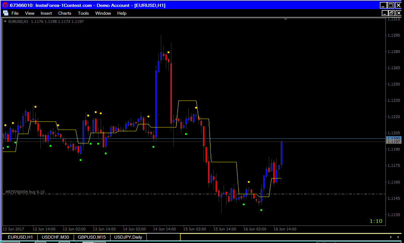404x243 pixels.
Task: Switch to the USDJPY,Daily chart tab
Action: 128,237
